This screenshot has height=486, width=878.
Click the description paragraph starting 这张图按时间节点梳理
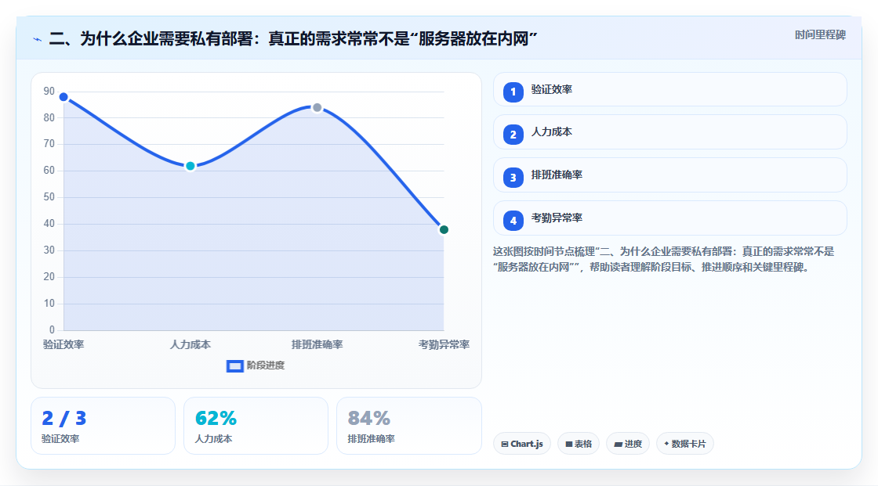pyautogui.click(x=663, y=260)
